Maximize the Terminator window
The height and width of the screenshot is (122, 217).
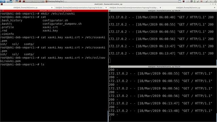tap(213, 4)
